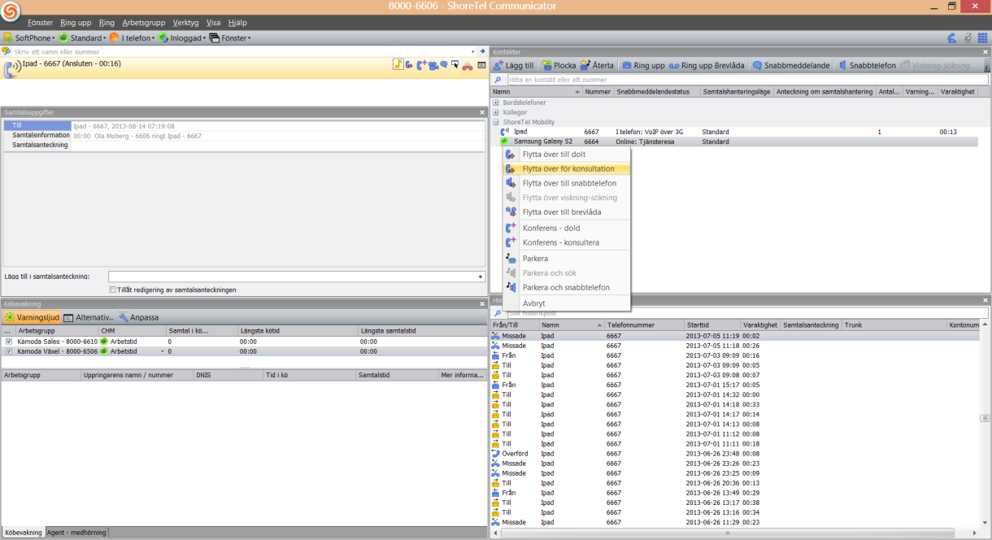Check Tillåt redigering av samtalsanteckningen
The height and width of the screenshot is (540, 992).
pyautogui.click(x=112, y=290)
